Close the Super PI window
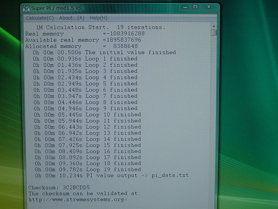The image size is (278, 209). [209, 7]
